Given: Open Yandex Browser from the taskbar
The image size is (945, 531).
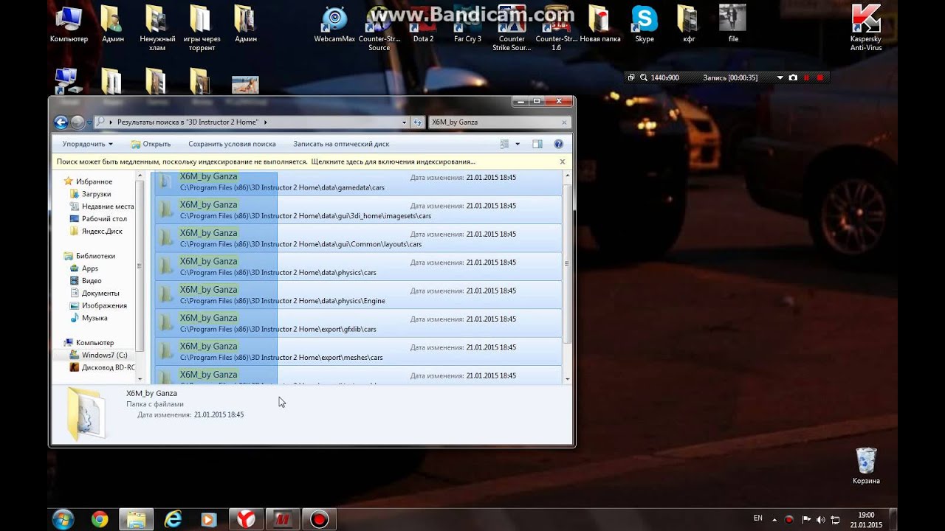Looking at the screenshot, I should pos(246,520).
